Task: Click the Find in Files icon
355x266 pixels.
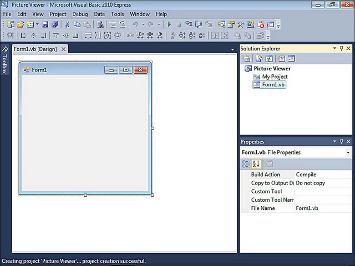Action: 100,24
